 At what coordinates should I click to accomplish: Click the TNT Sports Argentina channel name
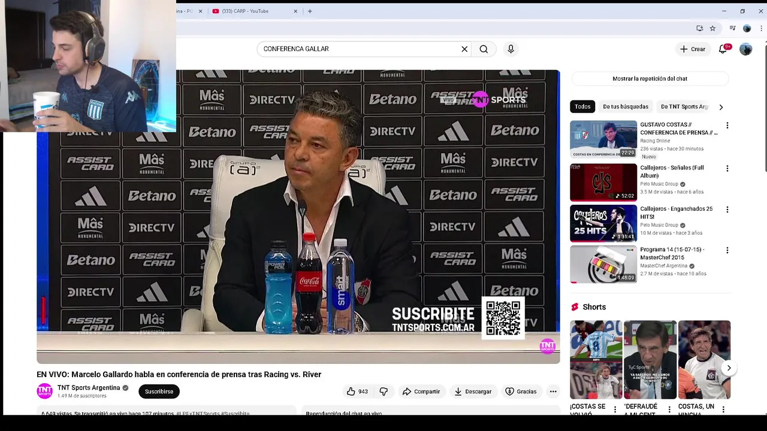tap(89, 388)
